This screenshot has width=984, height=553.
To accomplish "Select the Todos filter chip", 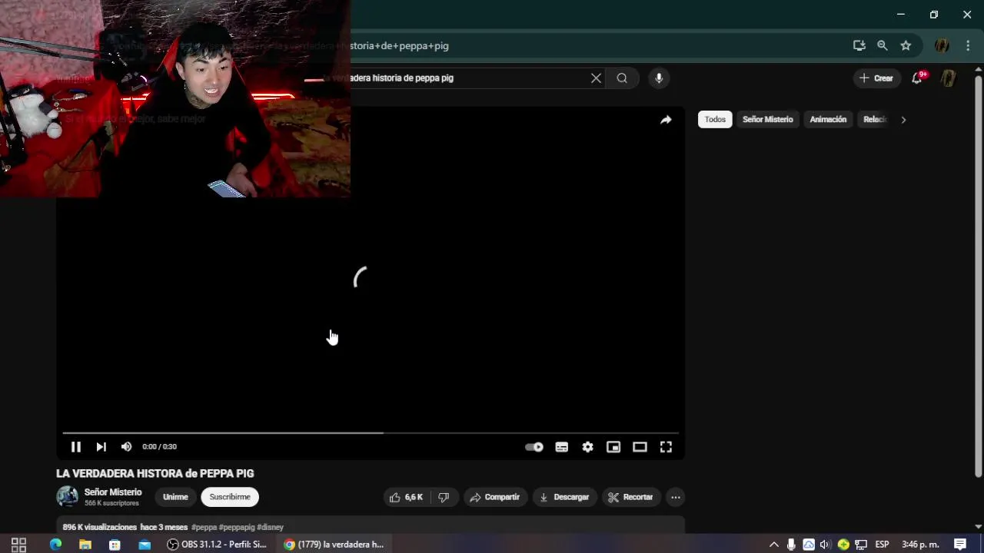I will (x=715, y=119).
